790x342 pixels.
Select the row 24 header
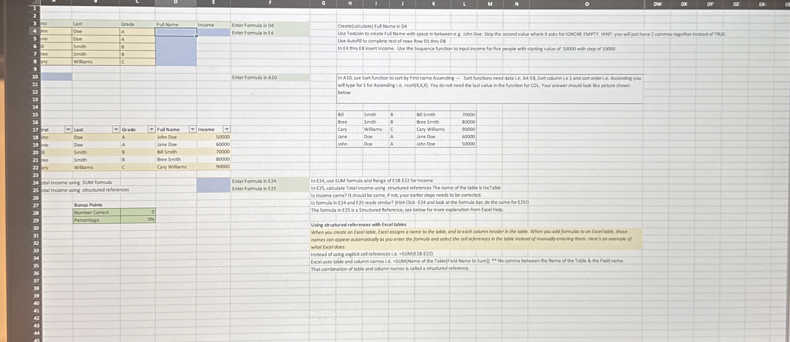pyautogui.click(x=35, y=183)
